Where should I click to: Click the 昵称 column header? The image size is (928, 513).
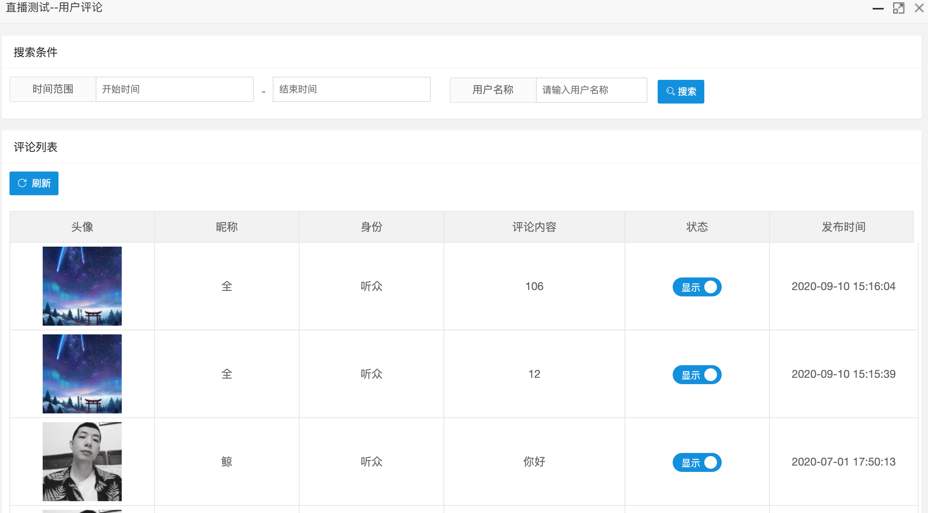click(227, 227)
